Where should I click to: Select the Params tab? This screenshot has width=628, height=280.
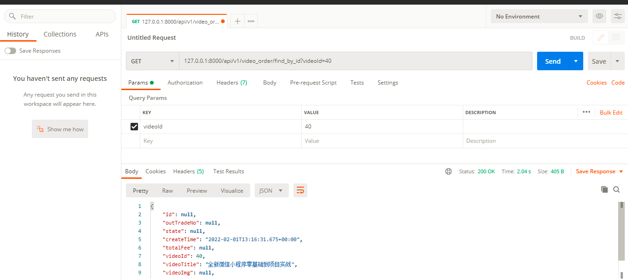[x=141, y=83]
